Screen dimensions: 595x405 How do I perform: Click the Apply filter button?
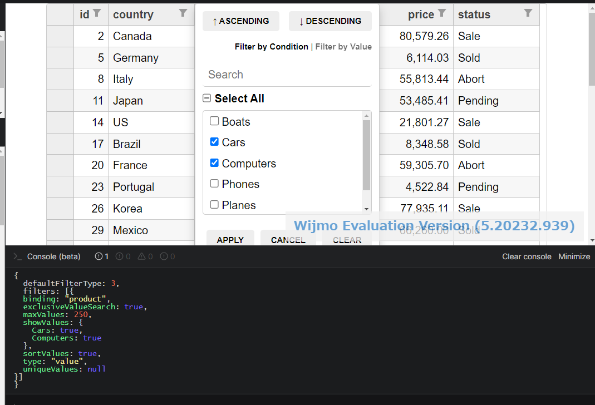click(230, 239)
